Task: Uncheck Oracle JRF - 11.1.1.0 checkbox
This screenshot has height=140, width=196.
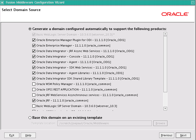Action: coord(34,100)
